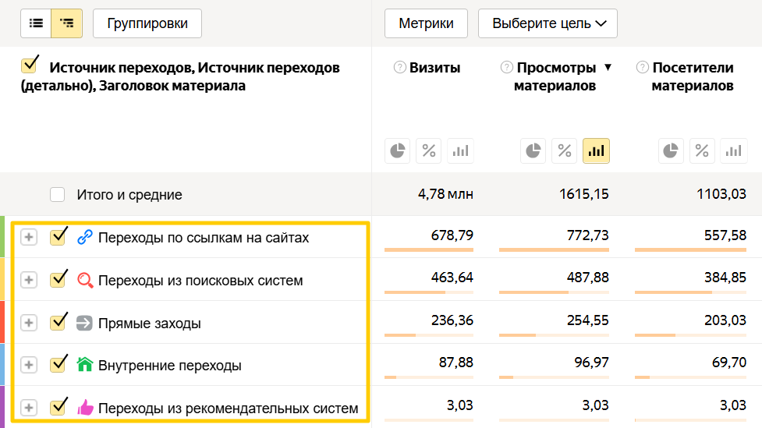
Task: Click Переходы из рекомендательных систем row label
Action: 228,408
